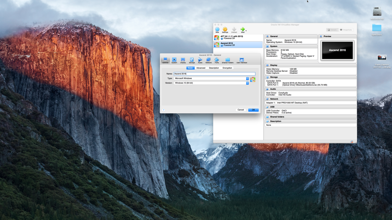Open the Type dropdown showing Microsoft Windows
The image size is (392, 220).
[x=211, y=79]
